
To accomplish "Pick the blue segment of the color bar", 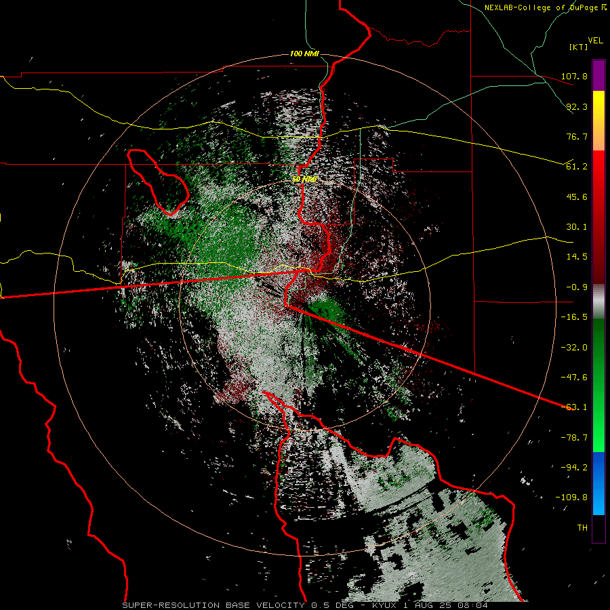I will click(598, 483).
